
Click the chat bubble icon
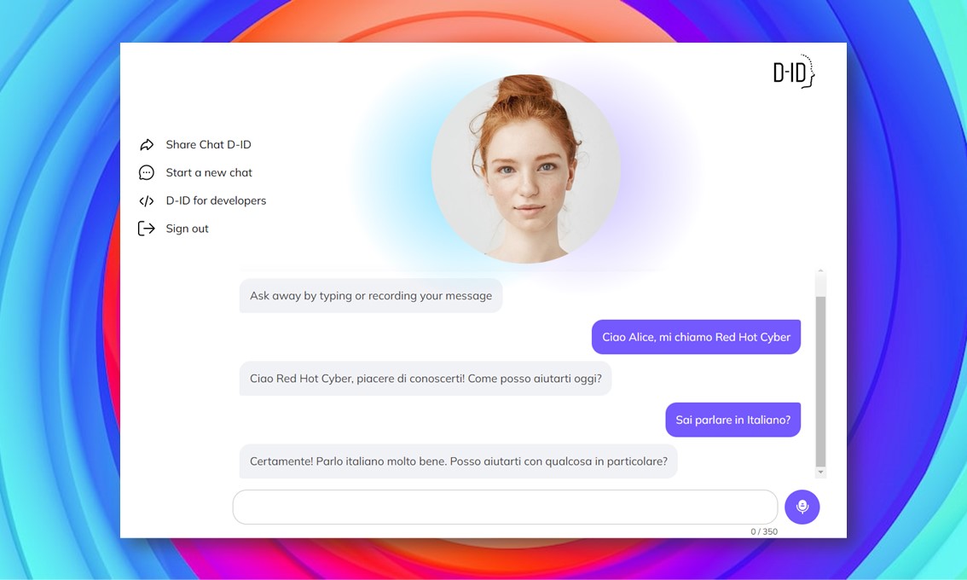(146, 173)
